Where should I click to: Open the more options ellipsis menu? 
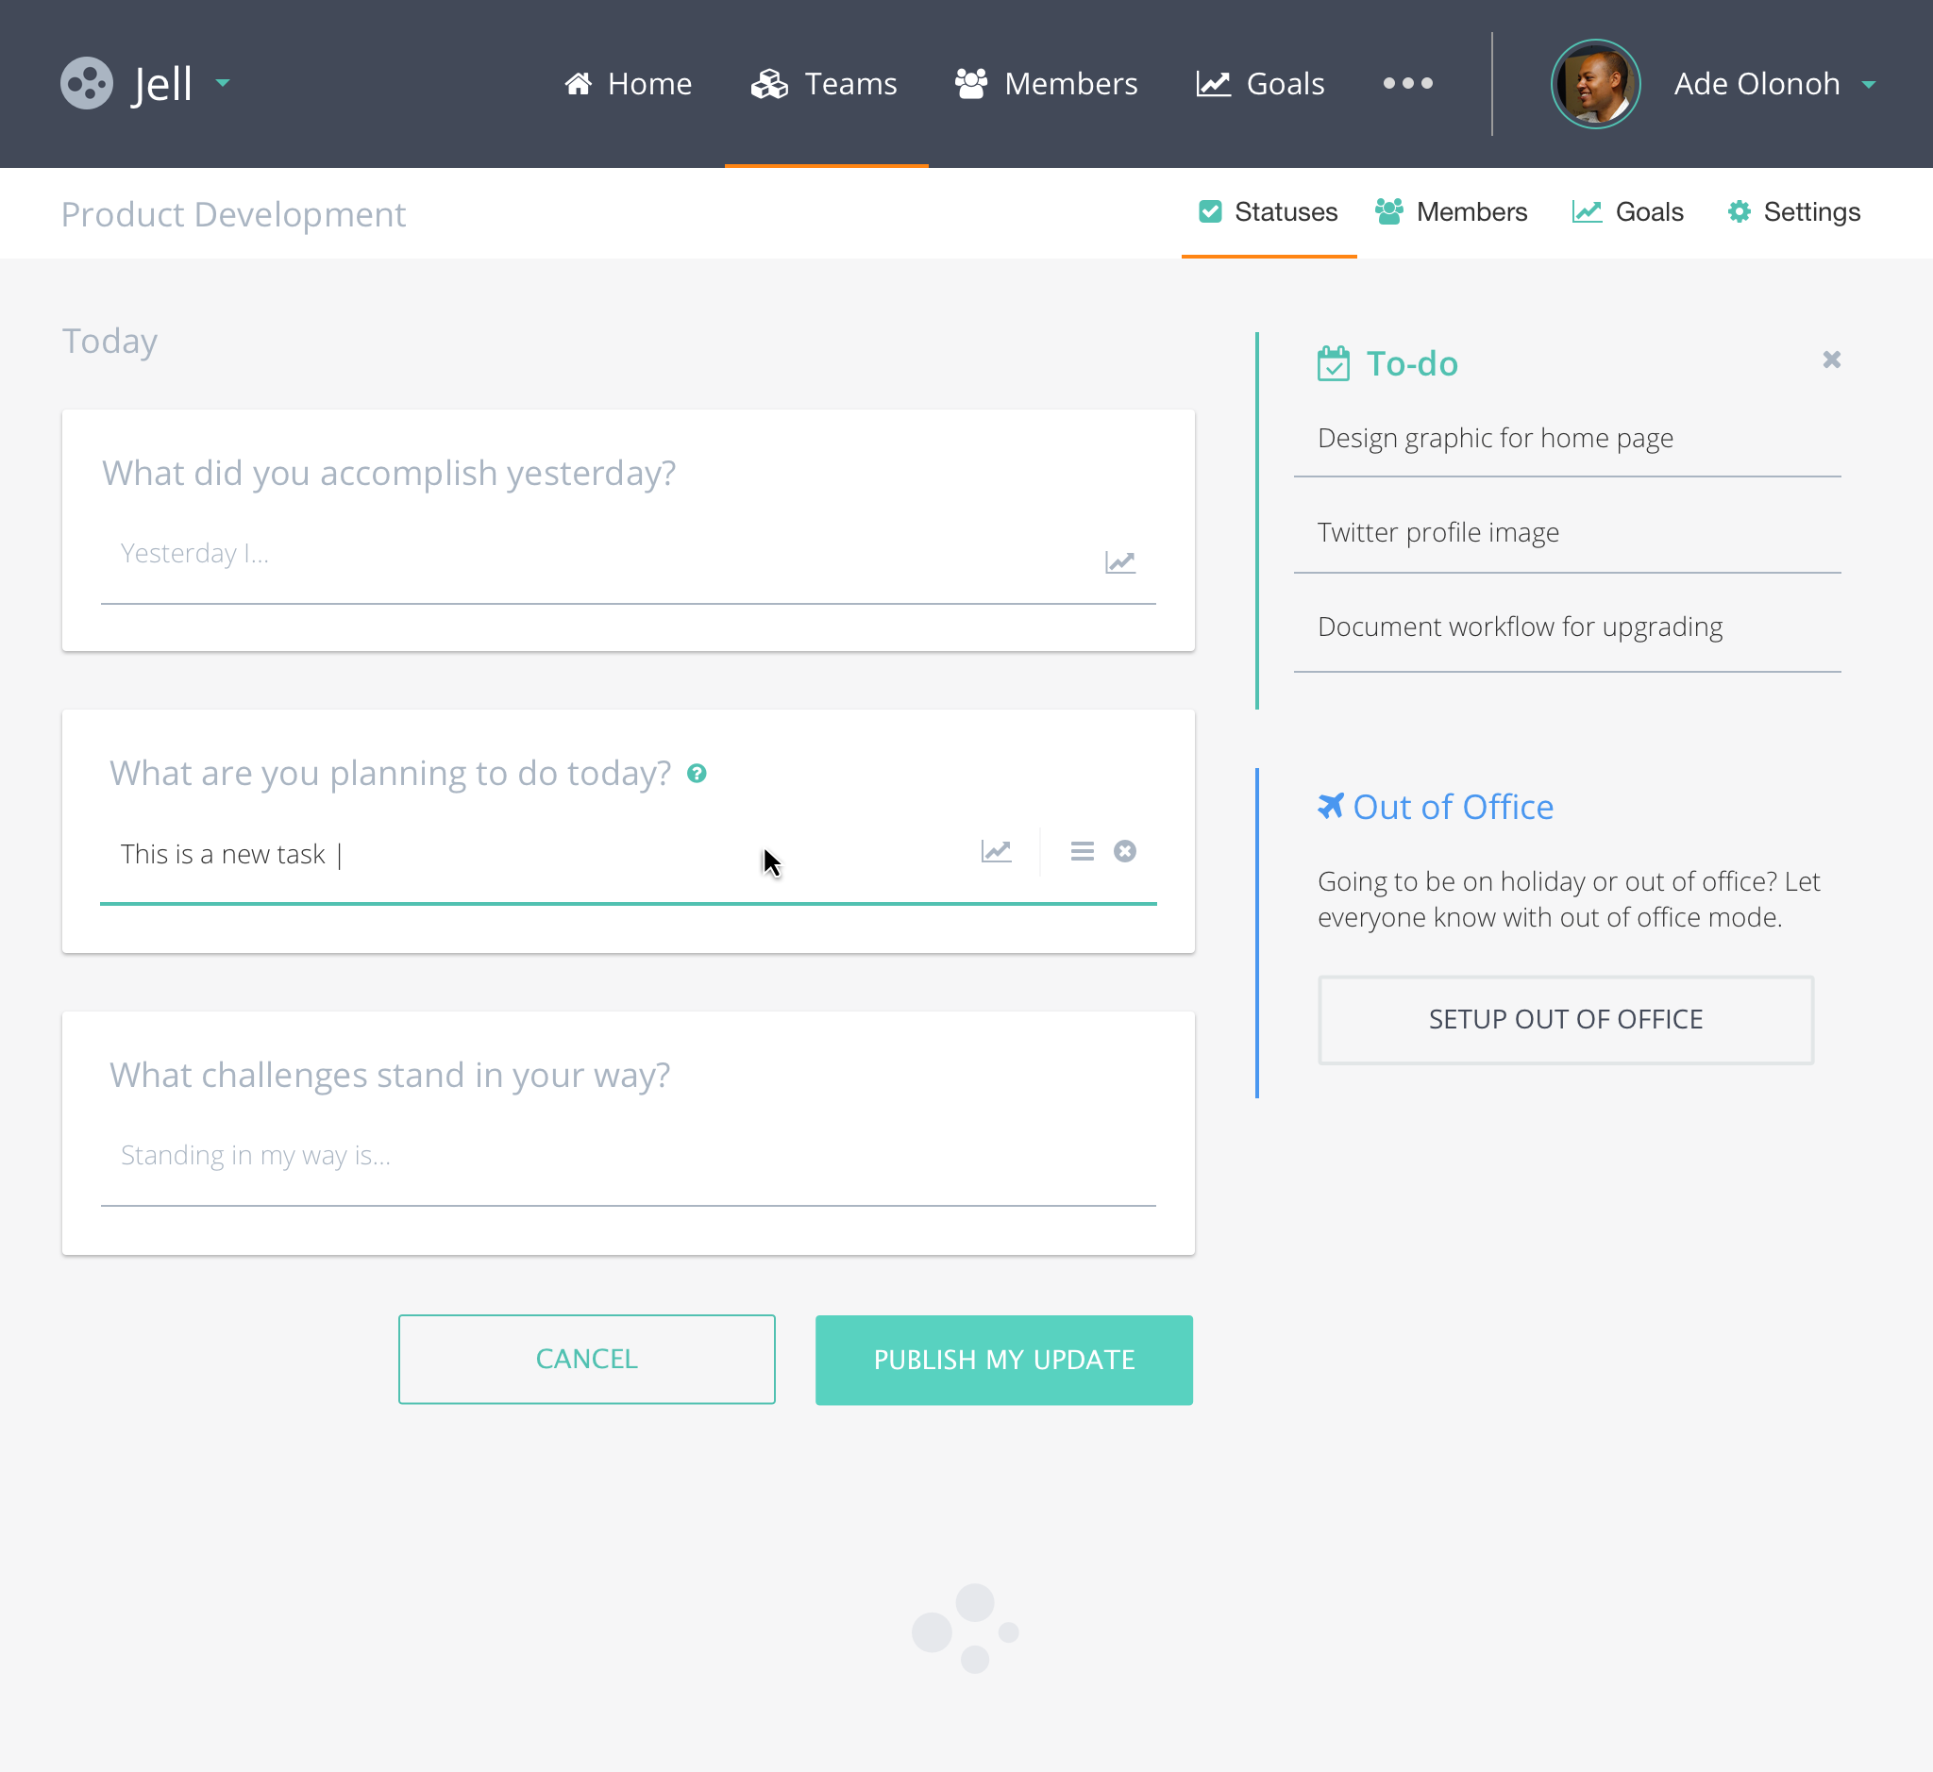coord(1407,83)
